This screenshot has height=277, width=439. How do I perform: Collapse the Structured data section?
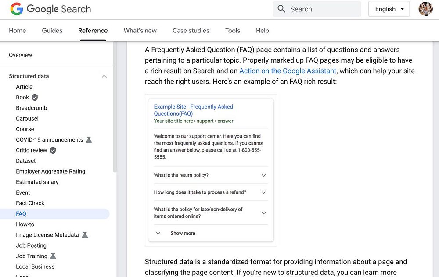[104, 76]
